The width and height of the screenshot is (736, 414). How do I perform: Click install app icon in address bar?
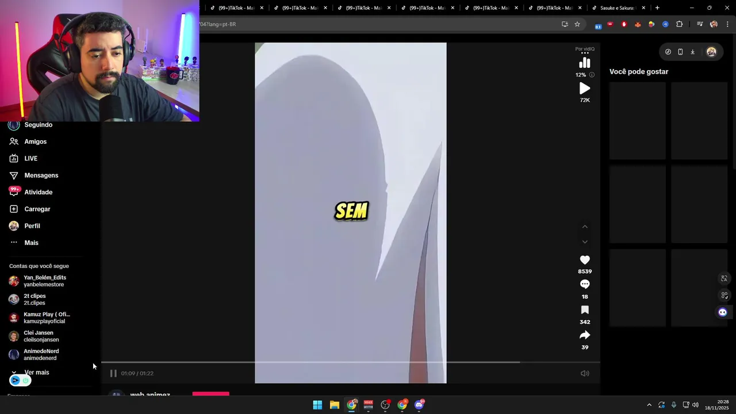coord(565,24)
